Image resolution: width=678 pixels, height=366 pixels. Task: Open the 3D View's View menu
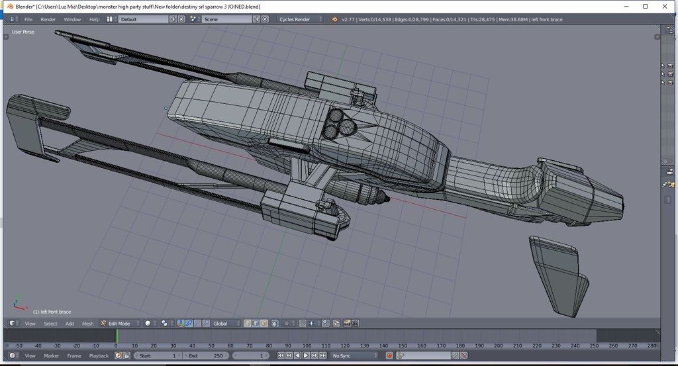(30, 324)
